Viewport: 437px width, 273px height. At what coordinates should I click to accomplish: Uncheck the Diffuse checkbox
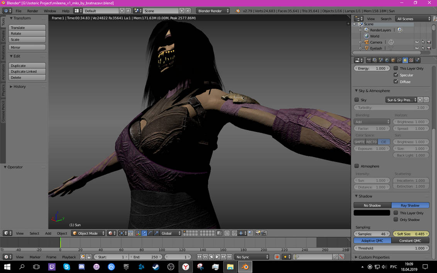pyautogui.click(x=396, y=82)
